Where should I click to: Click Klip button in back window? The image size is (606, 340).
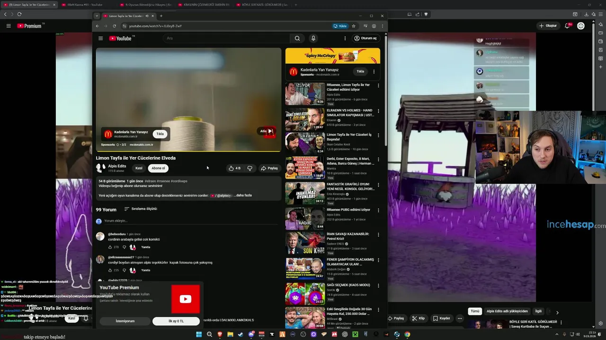pyautogui.click(x=418, y=318)
